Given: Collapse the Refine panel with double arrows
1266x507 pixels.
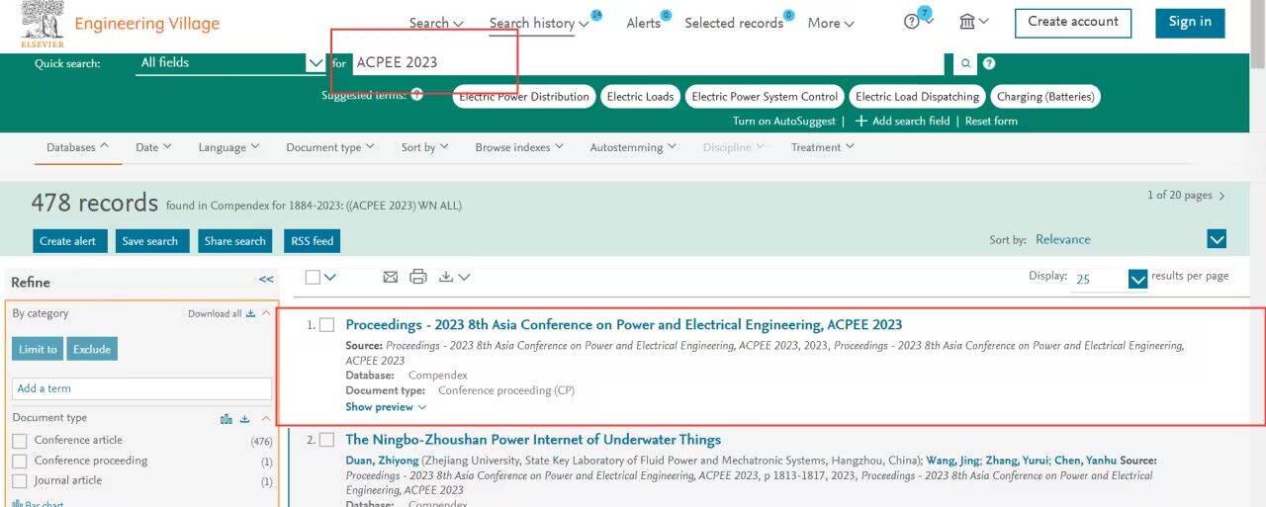Looking at the screenshot, I should tap(266, 280).
